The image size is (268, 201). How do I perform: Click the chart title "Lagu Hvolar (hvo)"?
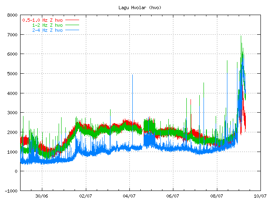click(x=140, y=8)
